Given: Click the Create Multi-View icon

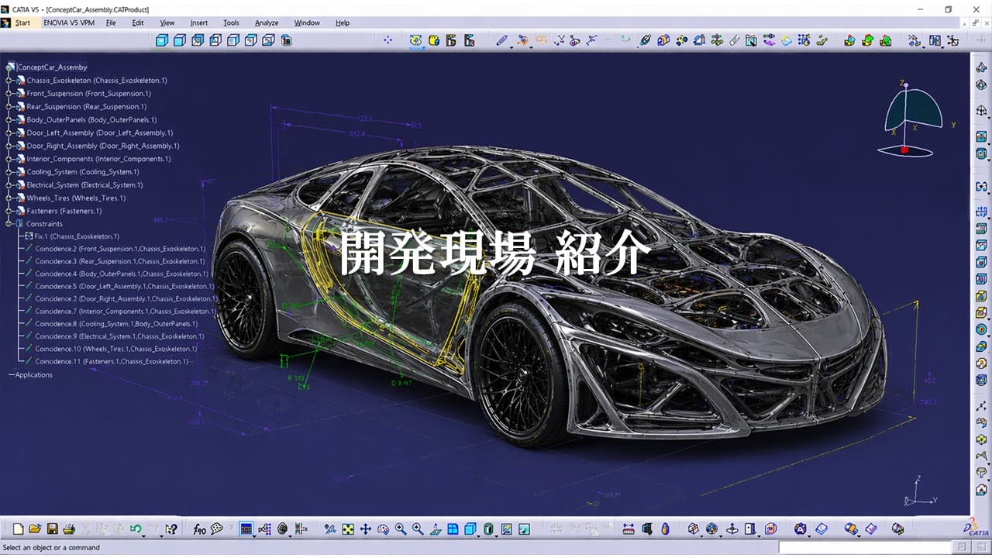Looking at the screenshot, I should click(x=453, y=529).
